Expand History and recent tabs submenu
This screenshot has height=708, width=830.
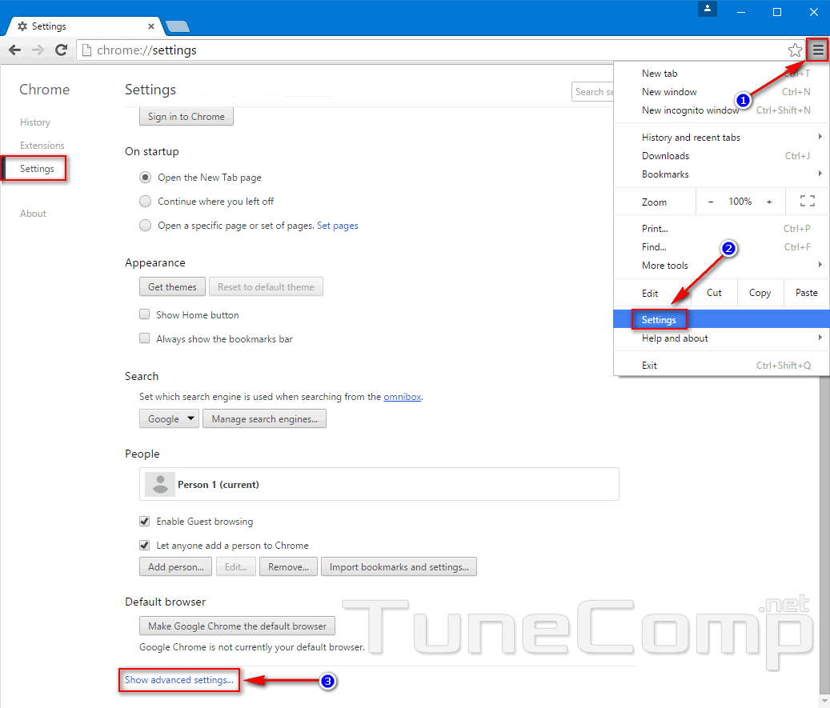pos(721,137)
